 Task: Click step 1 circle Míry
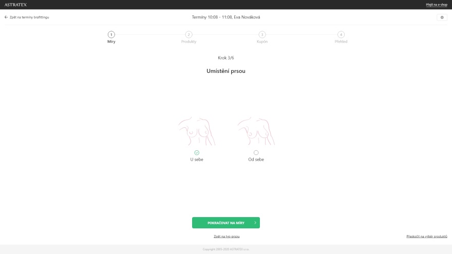[111, 34]
